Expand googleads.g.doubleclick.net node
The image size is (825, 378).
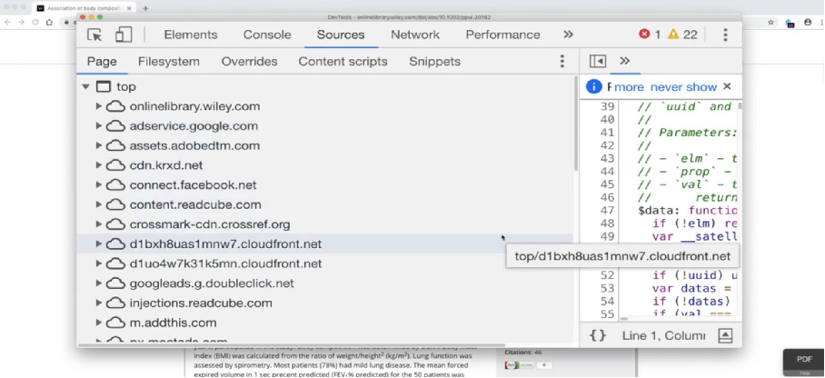(x=98, y=283)
